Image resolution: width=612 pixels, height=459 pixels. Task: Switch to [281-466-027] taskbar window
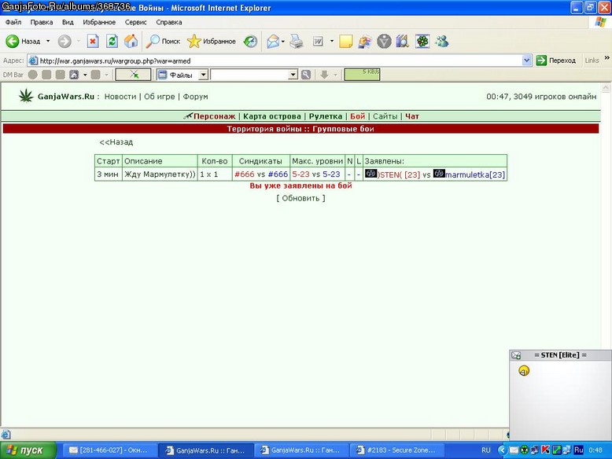[x=109, y=450]
